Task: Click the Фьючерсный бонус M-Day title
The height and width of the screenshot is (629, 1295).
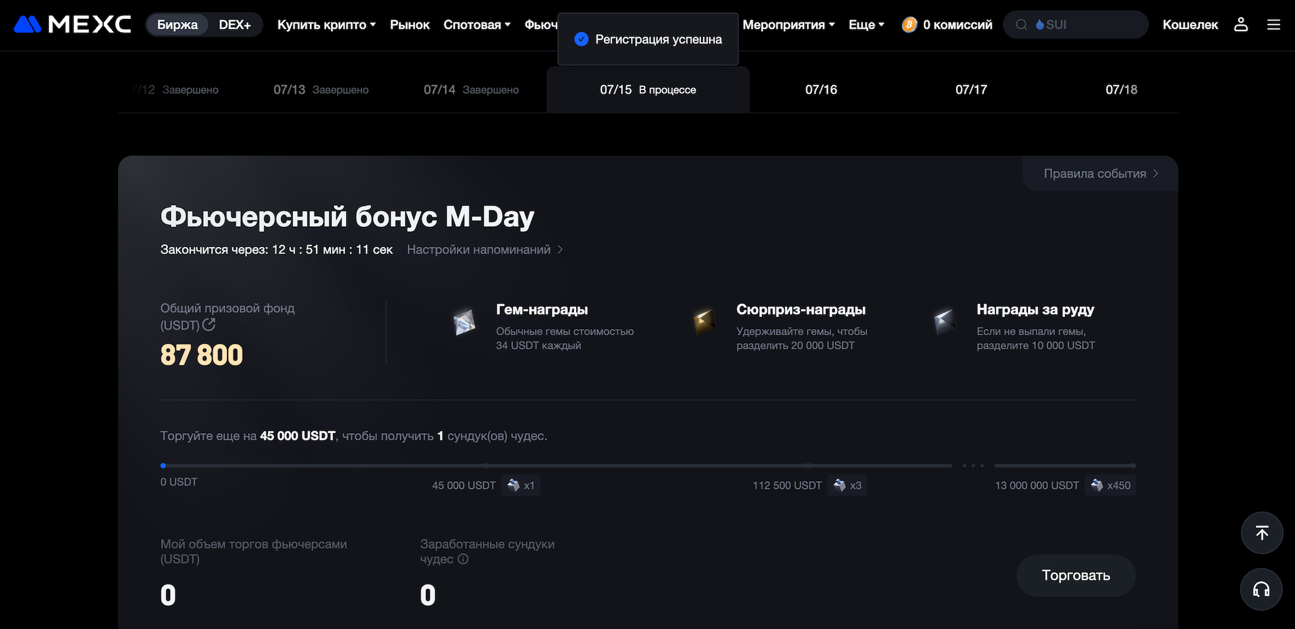Action: tap(347, 216)
